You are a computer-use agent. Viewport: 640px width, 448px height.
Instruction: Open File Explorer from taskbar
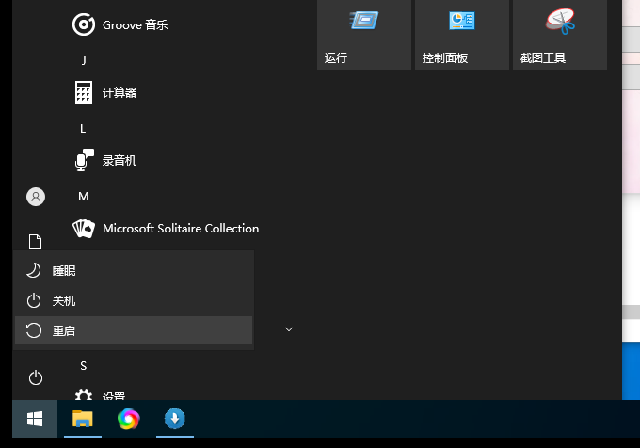[83, 419]
